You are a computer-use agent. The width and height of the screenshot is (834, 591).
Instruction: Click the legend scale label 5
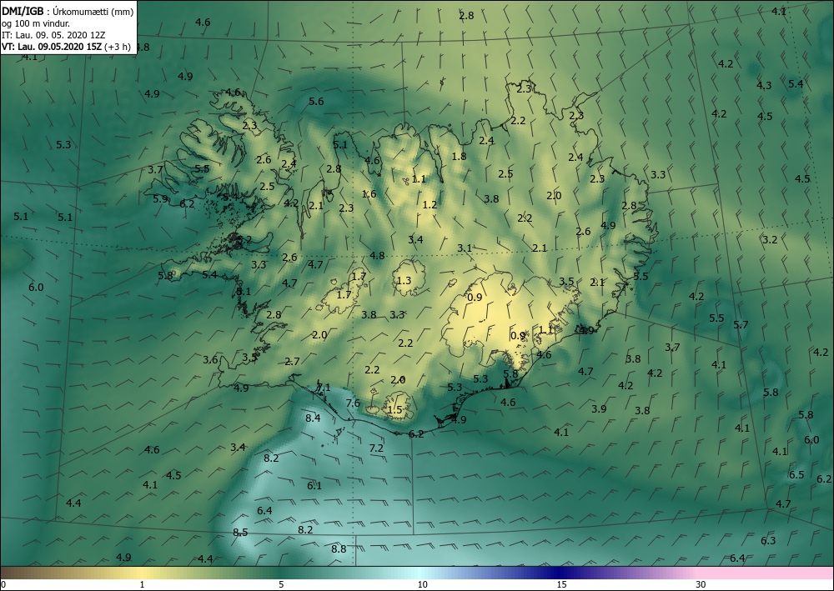click(x=281, y=584)
